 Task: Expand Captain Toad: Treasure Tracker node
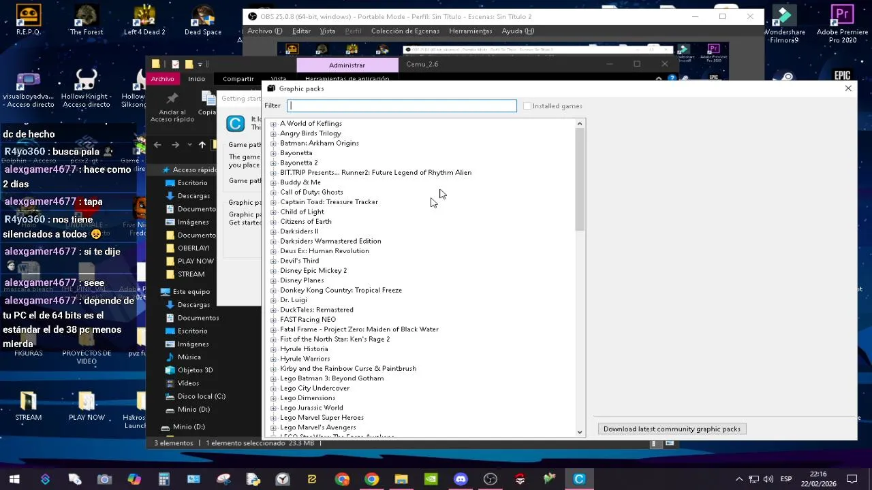coord(273,202)
